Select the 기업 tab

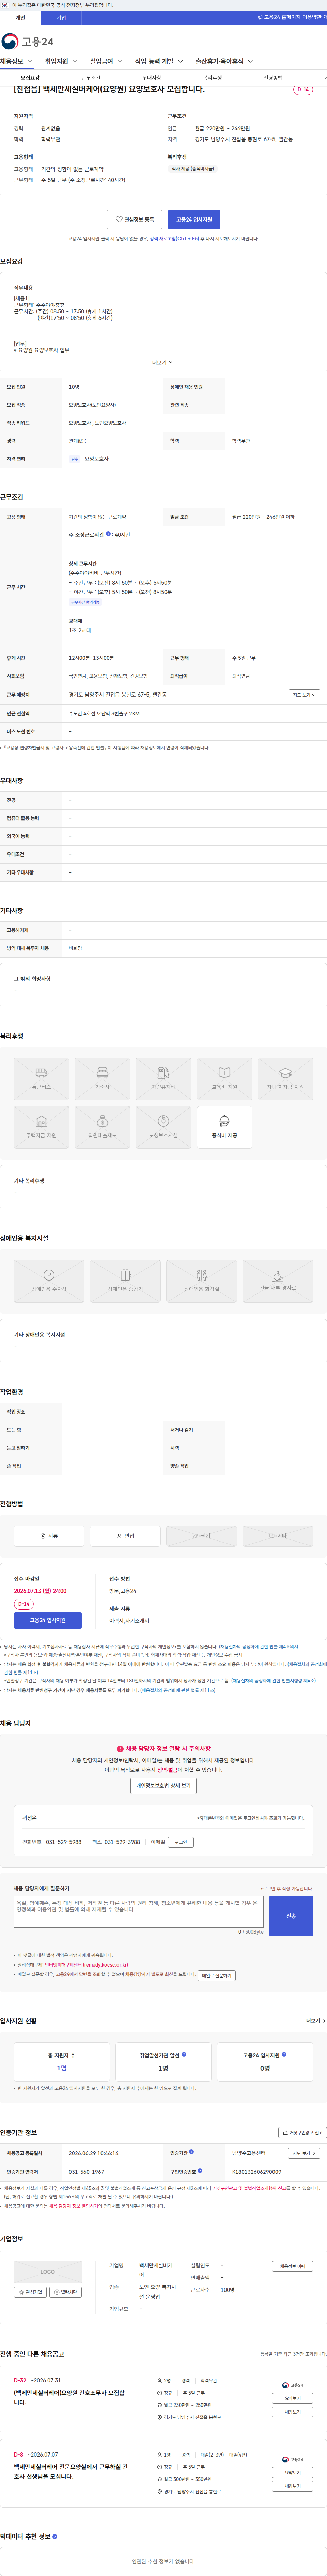tap(61, 17)
